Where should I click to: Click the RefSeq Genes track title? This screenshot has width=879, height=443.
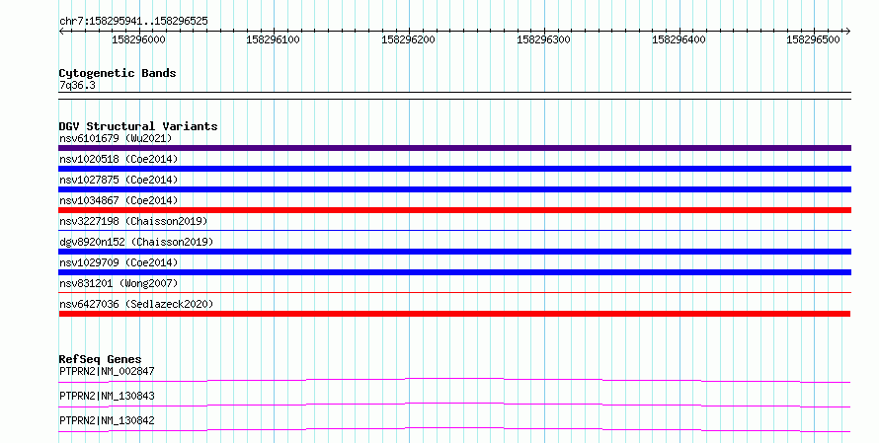pos(101,359)
